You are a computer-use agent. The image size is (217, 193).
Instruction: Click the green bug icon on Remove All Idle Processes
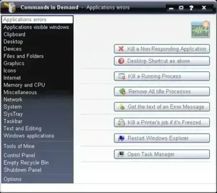(x=122, y=91)
